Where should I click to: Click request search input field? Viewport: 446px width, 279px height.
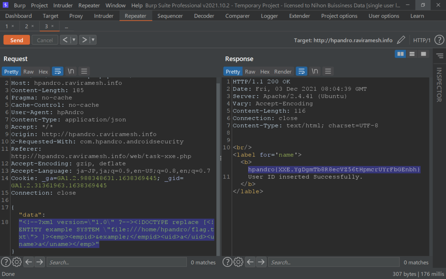117,262
